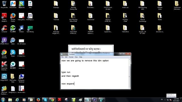Select the Kaspersky Internet Security icon
The height and width of the screenshot is (102, 182).
(x=4, y=66)
